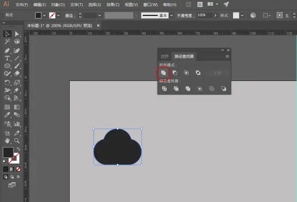Select the Puppet Warp pin tool
Image resolution: width=297 pixels, height=202 pixels.
(x=17, y=90)
